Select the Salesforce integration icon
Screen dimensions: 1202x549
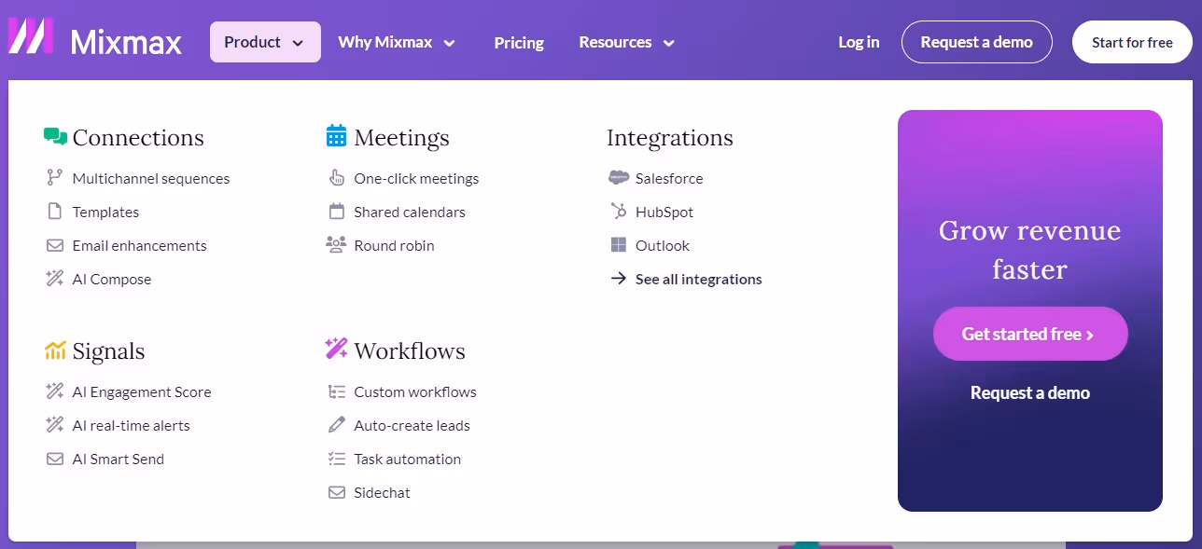click(x=619, y=178)
